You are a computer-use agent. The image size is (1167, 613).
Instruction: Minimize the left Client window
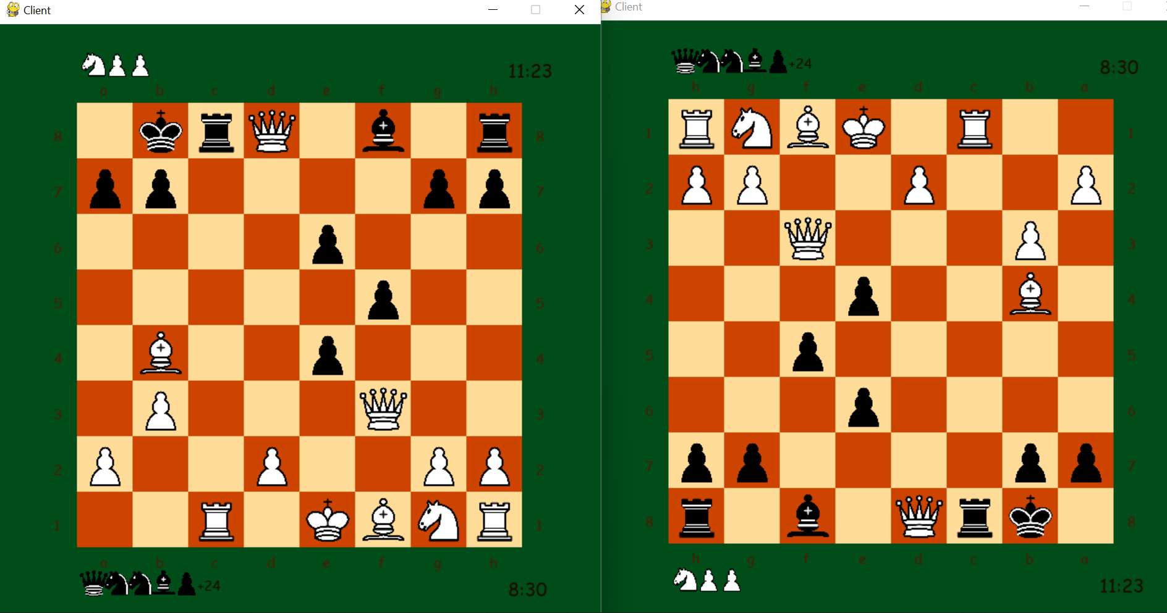493,10
